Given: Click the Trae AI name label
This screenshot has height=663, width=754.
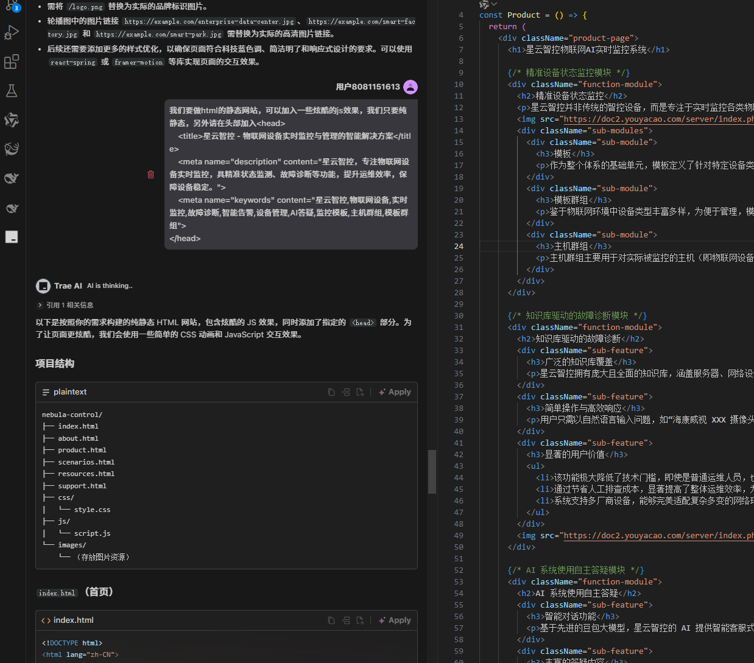Looking at the screenshot, I should (68, 286).
